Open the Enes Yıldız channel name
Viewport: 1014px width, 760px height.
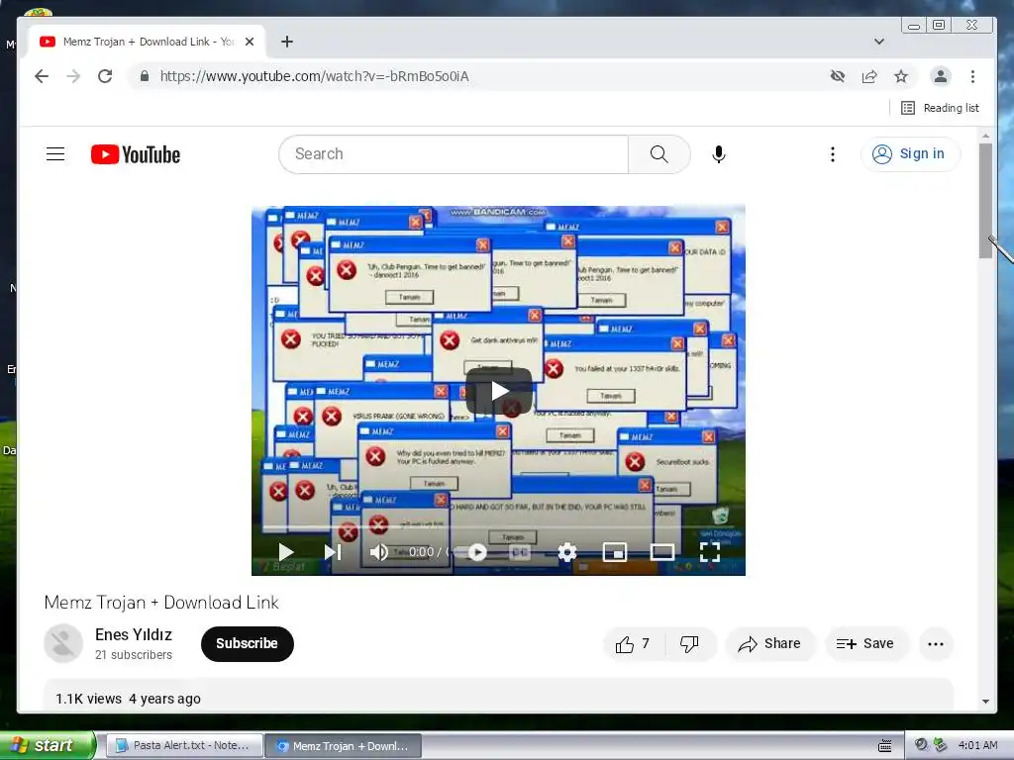pos(134,634)
